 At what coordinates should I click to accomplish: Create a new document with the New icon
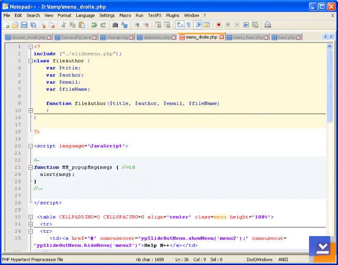6,25
